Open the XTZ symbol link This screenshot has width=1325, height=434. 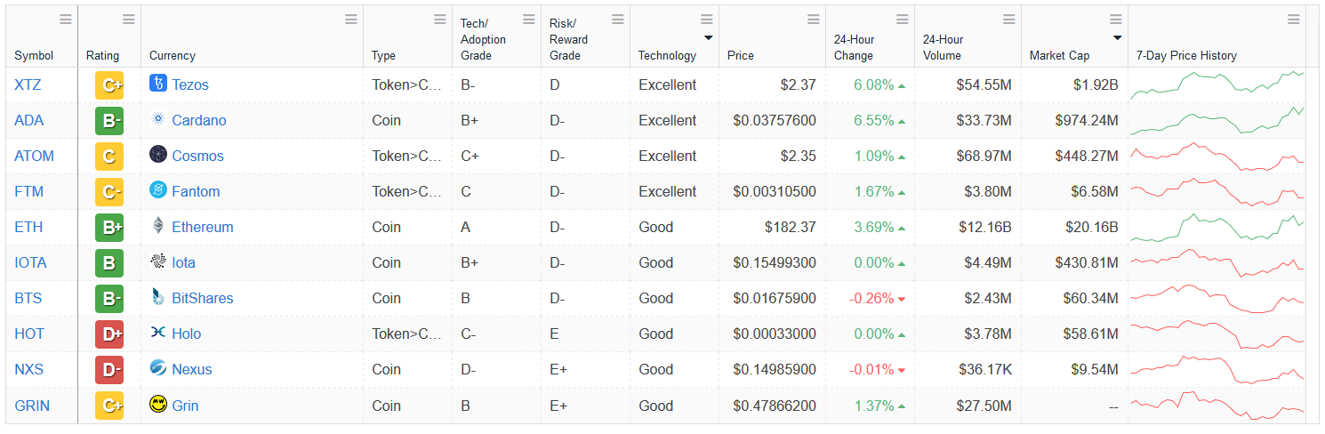click(28, 84)
